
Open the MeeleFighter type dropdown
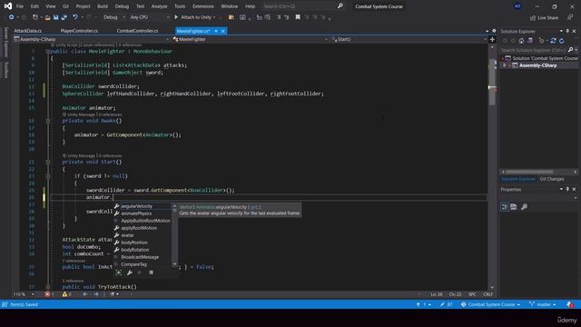[251, 39]
